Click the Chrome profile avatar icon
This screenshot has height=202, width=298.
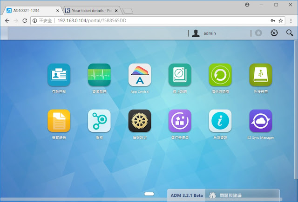[247, 5]
